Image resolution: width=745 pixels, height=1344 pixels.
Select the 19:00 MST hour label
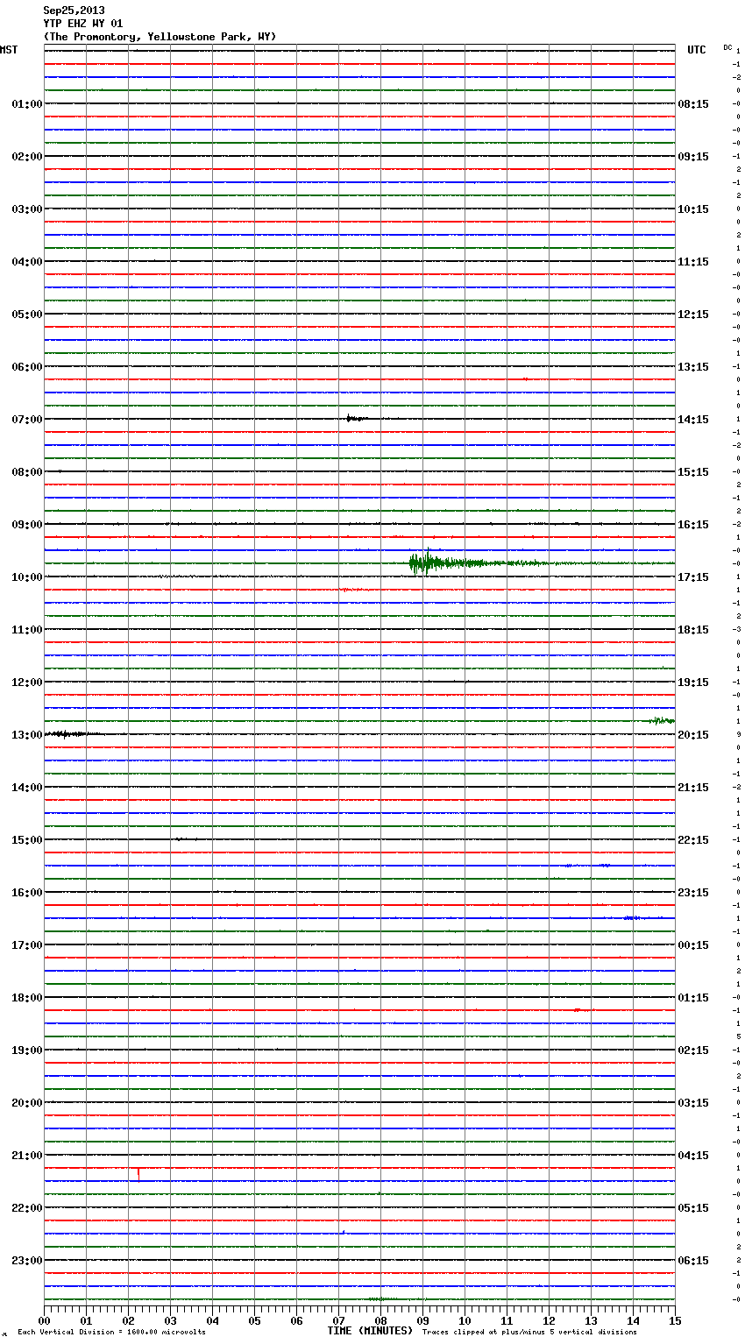coord(27,1050)
